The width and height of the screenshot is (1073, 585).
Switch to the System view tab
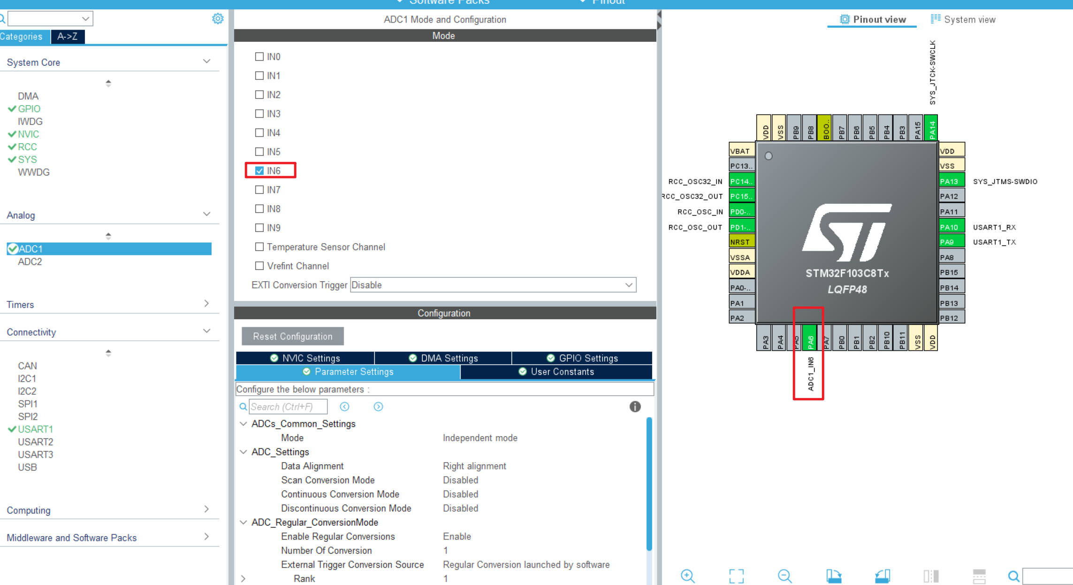pos(963,20)
